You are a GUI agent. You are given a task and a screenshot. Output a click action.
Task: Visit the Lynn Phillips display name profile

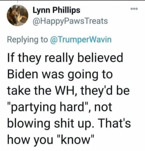click(x=56, y=10)
